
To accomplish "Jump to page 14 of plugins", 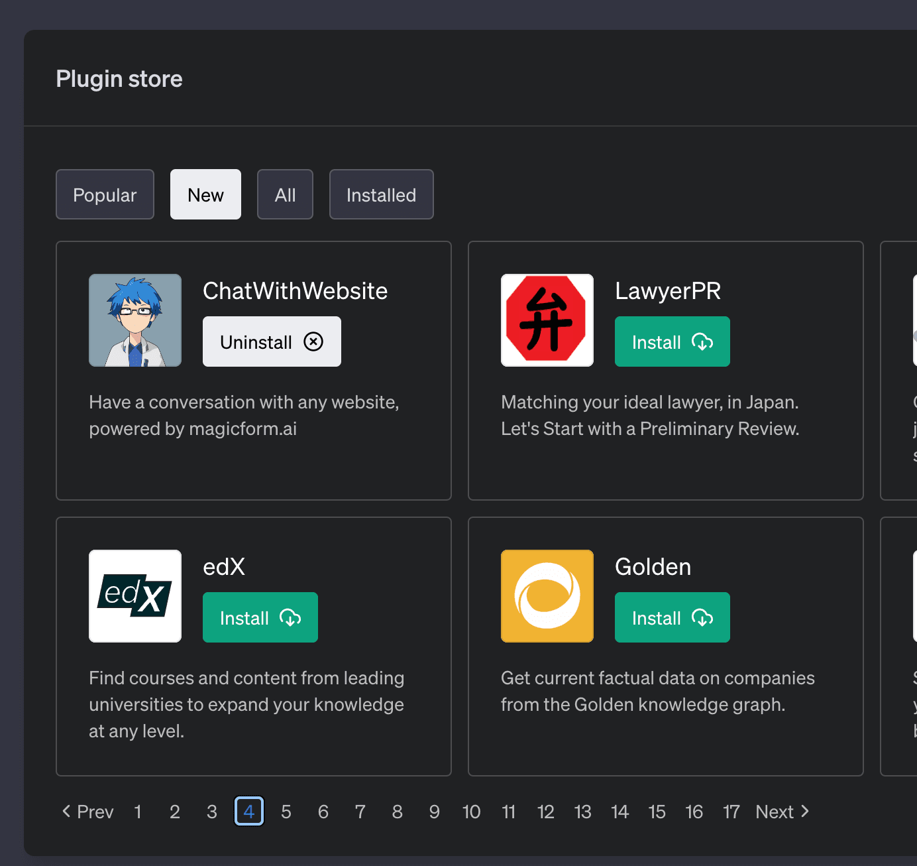I will pyautogui.click(x=620, y=812).
